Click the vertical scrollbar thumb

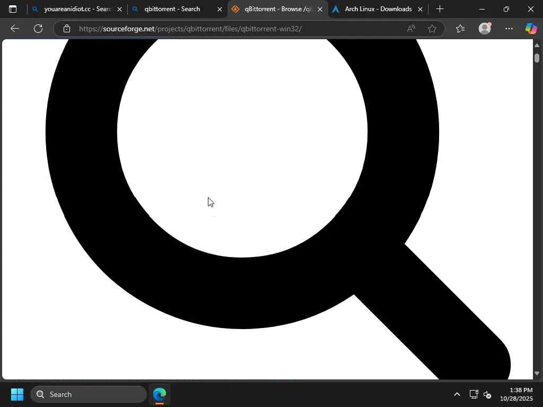[x=537, y=57]
